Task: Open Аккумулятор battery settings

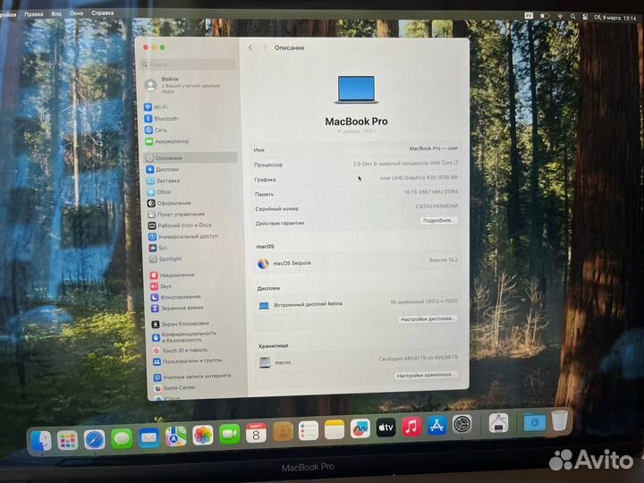Action: [166, 141]
